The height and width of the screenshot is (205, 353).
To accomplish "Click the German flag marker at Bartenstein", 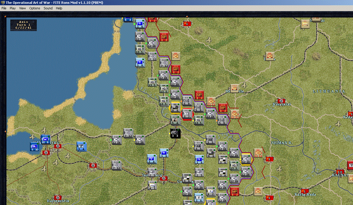I will pyautogui.click(x=58, y=197).
